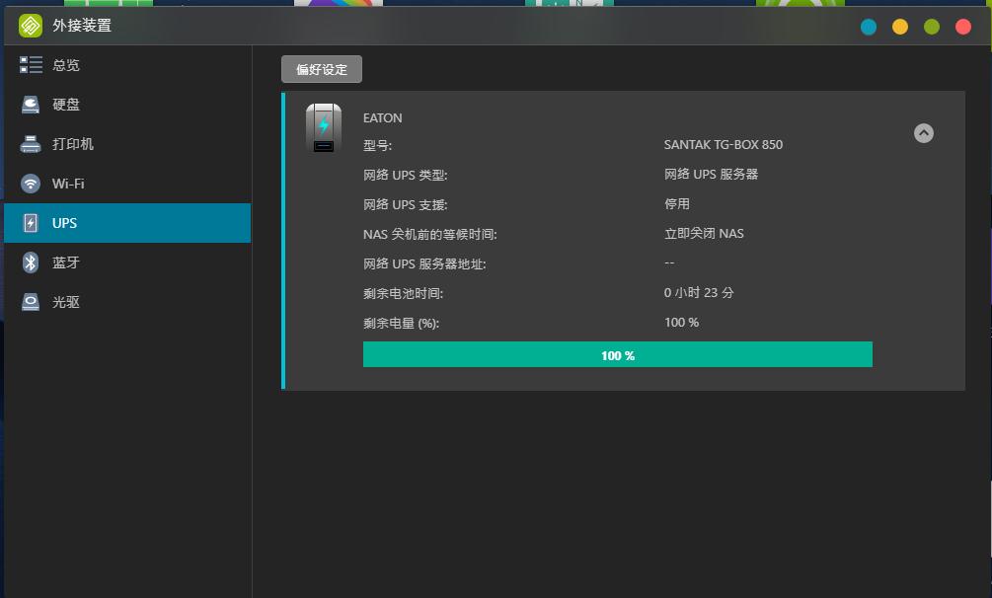
Task: Open the 偏好设定 preferences dialog
Action: pos(321,69)
